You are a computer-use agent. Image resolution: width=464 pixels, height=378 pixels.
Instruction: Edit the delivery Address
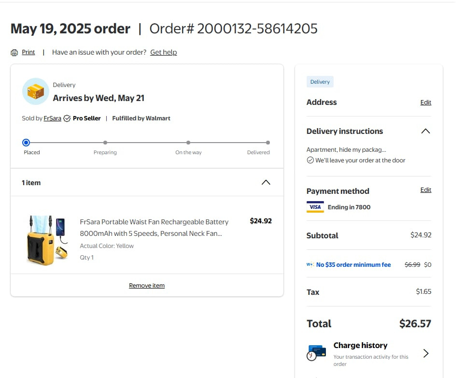tap(426, 102)
